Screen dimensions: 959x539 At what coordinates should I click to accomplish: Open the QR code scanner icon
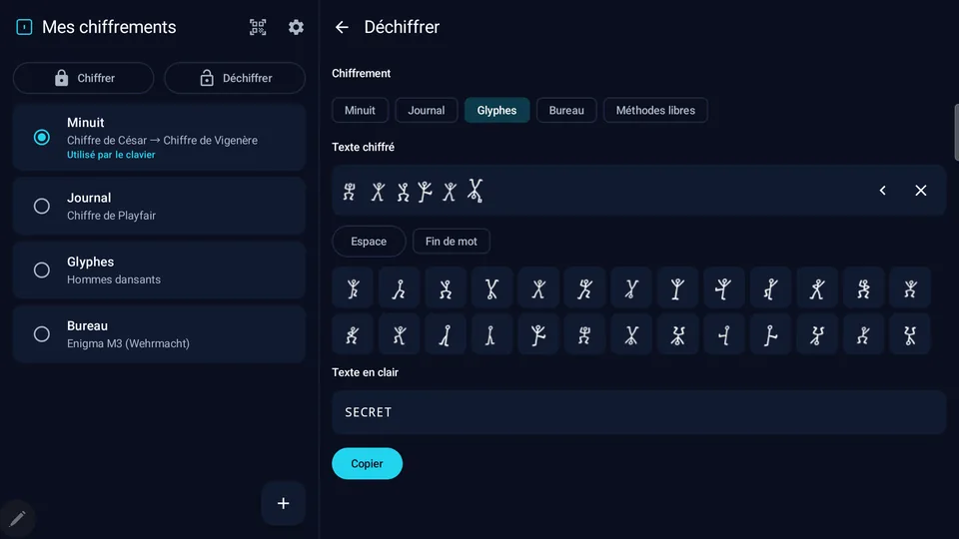click(258, 27)
